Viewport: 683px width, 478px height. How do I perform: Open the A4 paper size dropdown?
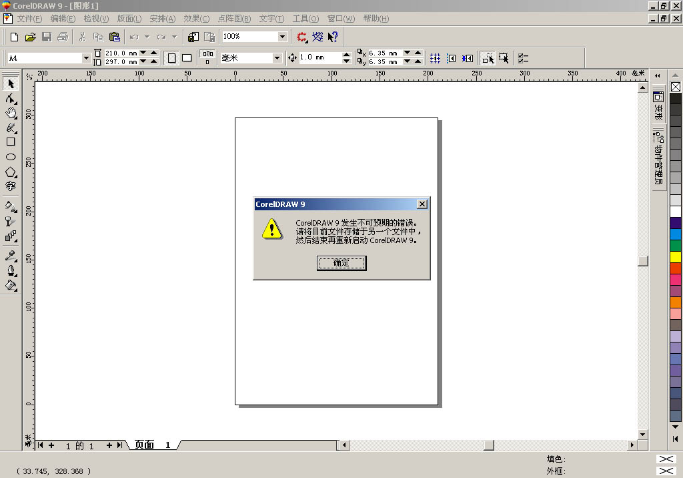(x=86, y=58)
